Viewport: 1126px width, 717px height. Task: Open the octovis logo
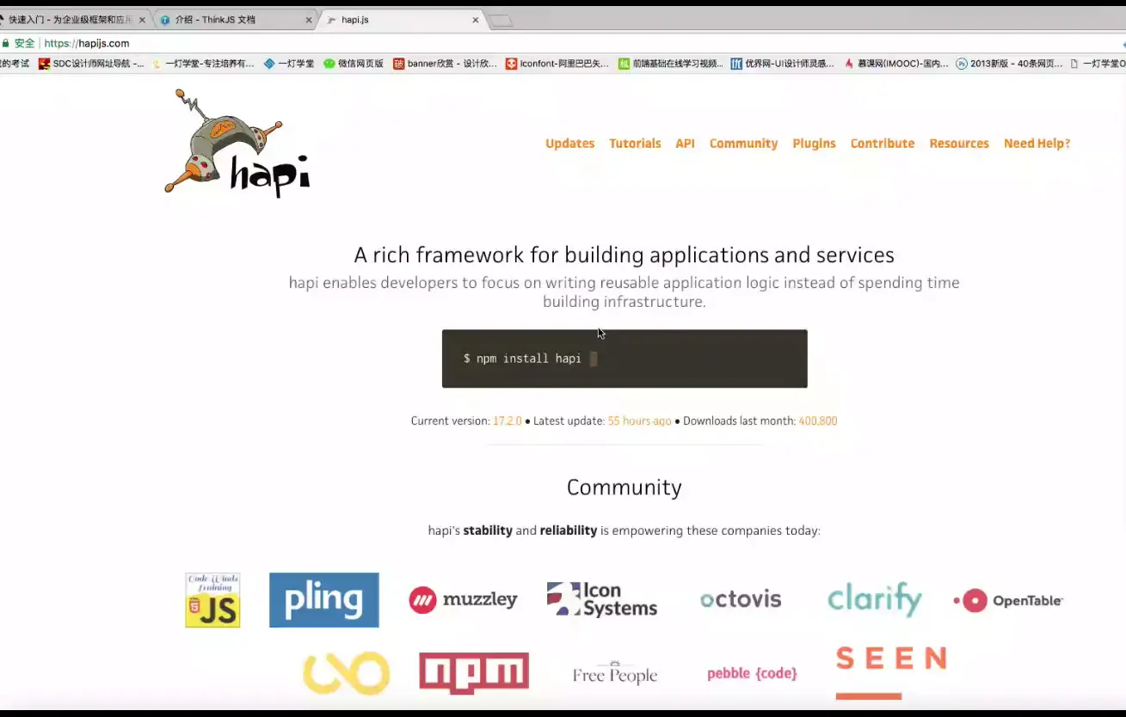741,599
